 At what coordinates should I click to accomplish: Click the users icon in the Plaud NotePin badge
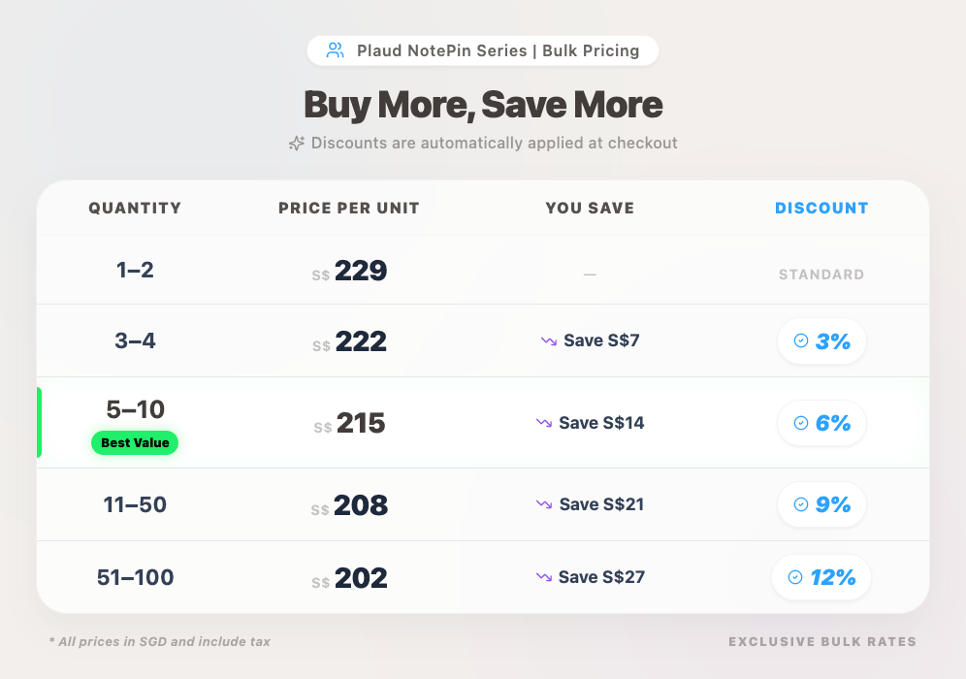click(336, 50)
